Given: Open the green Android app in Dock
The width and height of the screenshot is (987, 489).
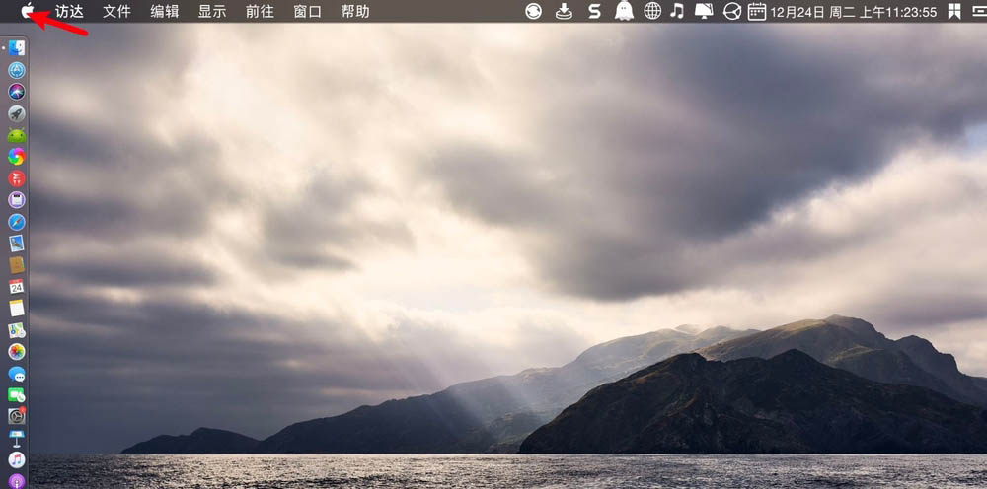Looking at the screenshot, I should pos(17,135).
